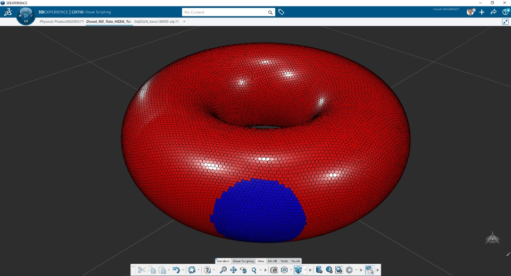Click the robot/view manipulator icon near viewport corner
The width and height of the screenshot is (511, 276).
click(x=492, y=238)
